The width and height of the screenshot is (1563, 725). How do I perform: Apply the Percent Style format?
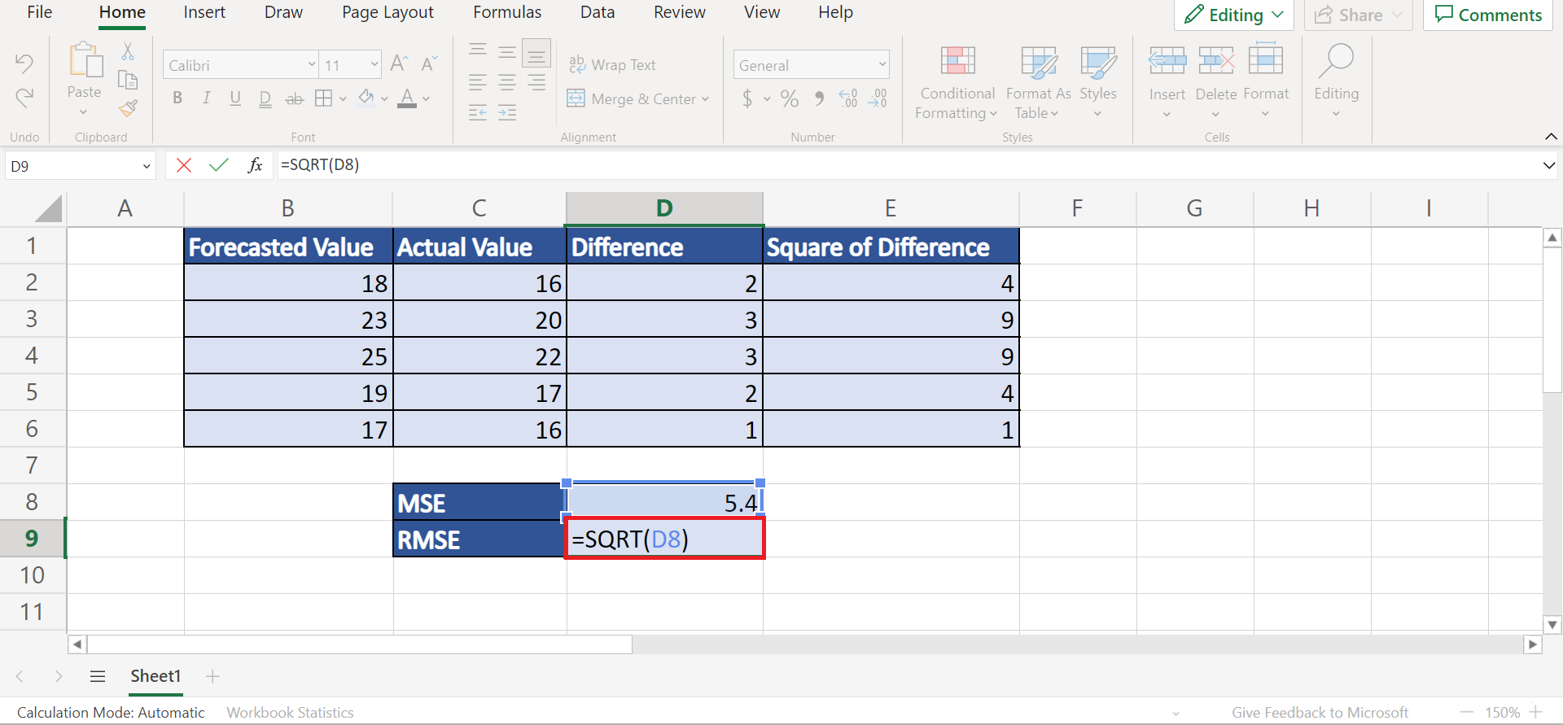point(789,99)
